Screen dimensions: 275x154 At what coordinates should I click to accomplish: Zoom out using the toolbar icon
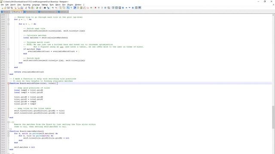[x=56, y=8]
